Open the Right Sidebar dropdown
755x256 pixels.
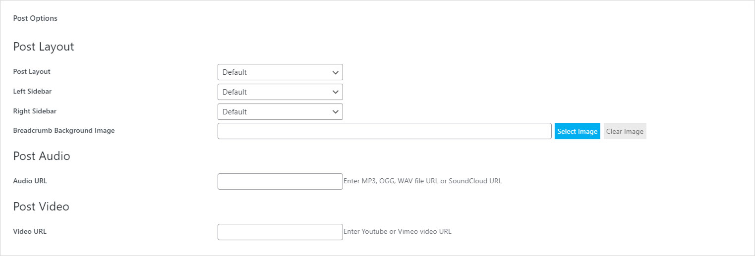coord(280,112)
